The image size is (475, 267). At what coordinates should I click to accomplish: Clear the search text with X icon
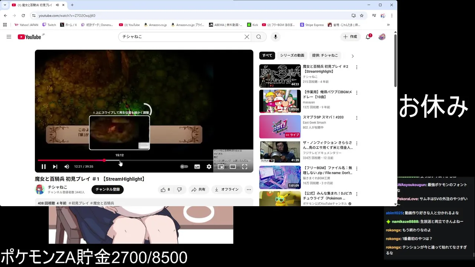(x=247, y=37)
